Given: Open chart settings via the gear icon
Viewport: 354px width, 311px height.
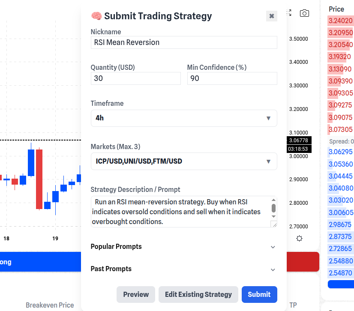Looking at the screenshot, I should pos(300,238).
